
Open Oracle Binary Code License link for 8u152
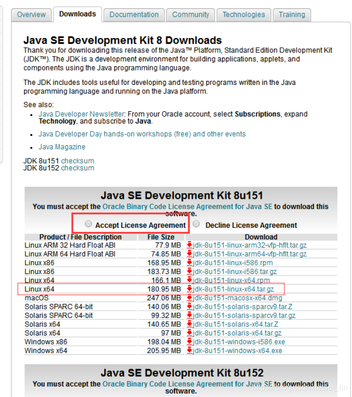[187, 384]
